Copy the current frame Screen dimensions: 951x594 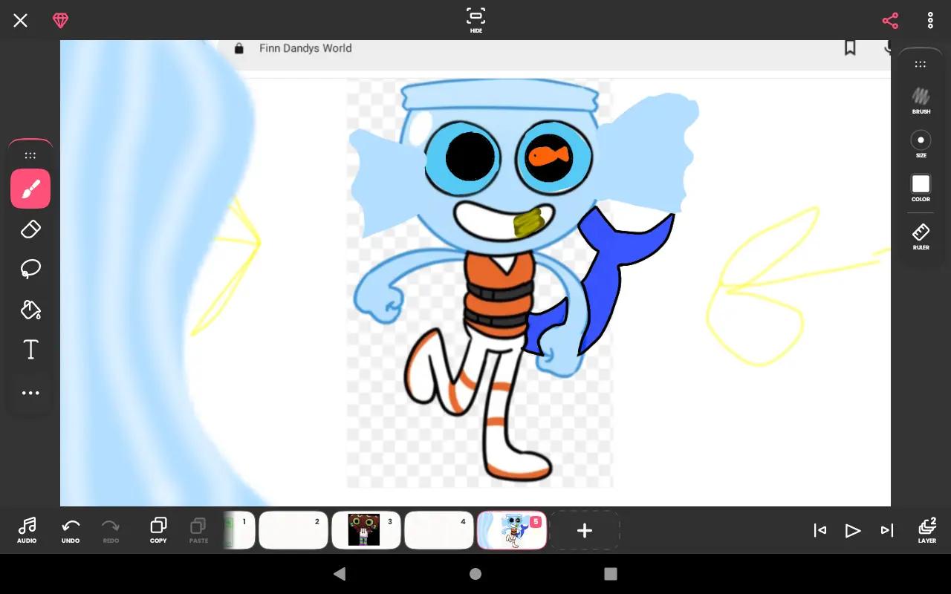coord(158,530)
